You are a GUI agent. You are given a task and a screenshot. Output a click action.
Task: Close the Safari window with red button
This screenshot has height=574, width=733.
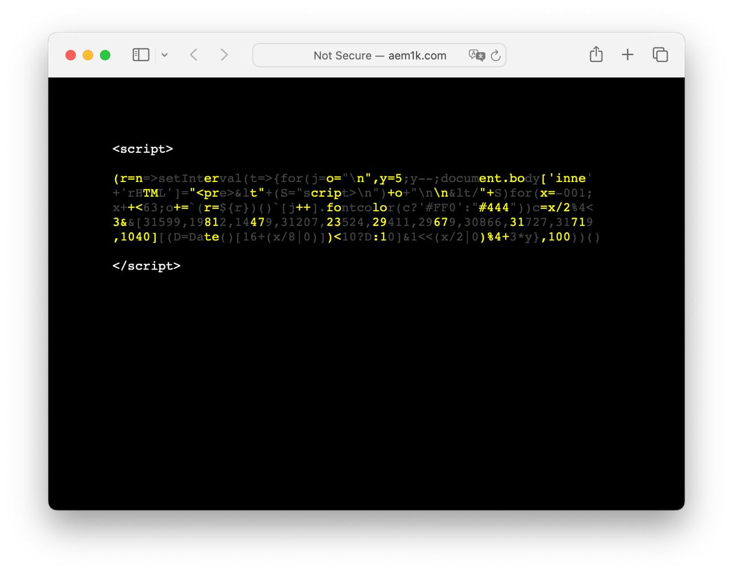tap(71, 55)
